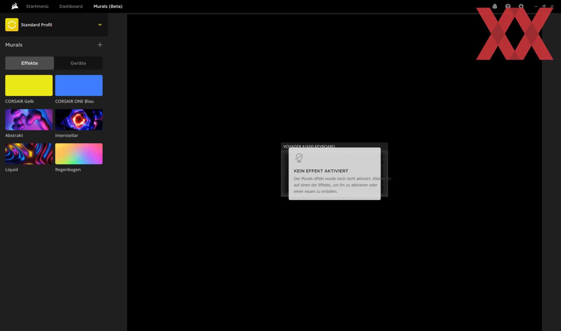Apply the CORSAIR Gelb yellow effect
561x331 pixels.
coord(29,85)
